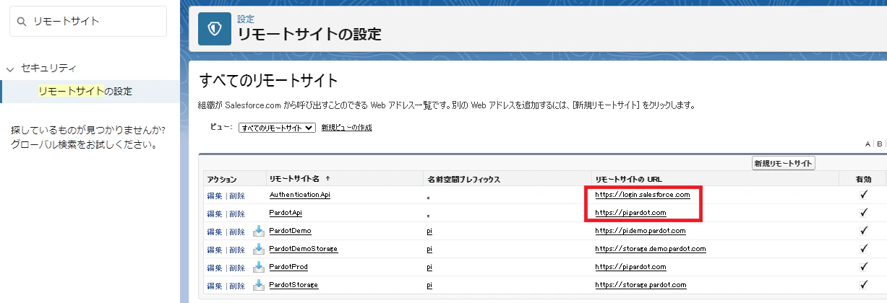Click the shield icon beside リモートサイトの設定 header
The image size is (887, 303).
(x=215, y=28)
